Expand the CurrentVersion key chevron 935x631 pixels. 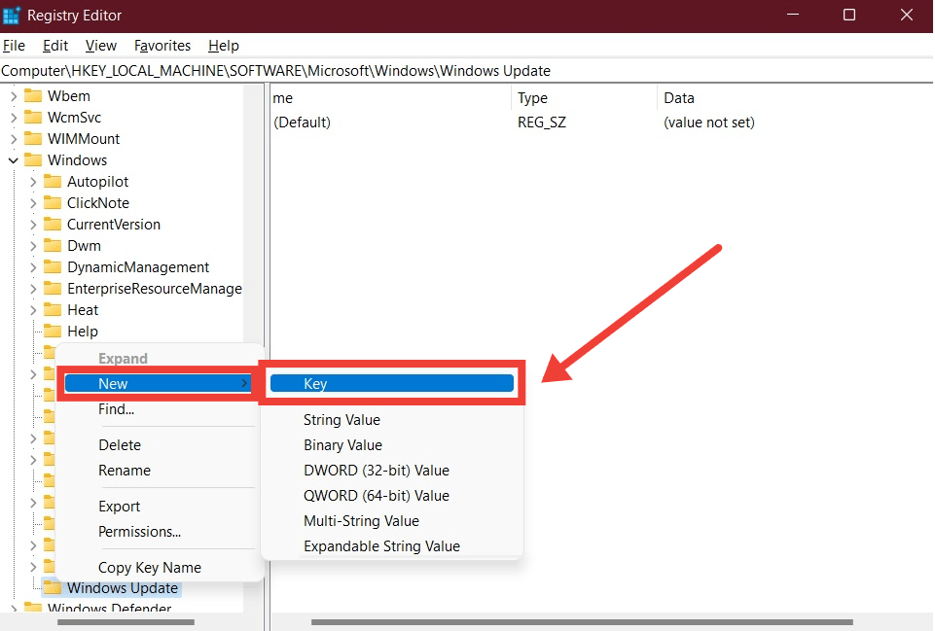(33, 225)
